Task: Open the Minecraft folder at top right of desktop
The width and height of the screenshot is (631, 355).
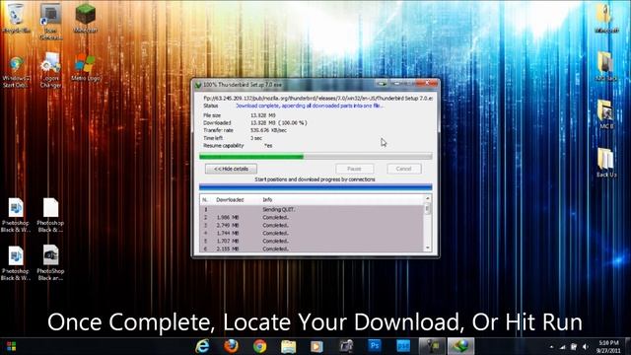Action: (605, 18)
